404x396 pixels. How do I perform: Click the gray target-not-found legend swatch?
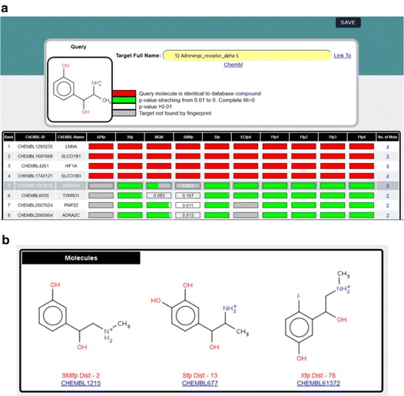point(124,113)
